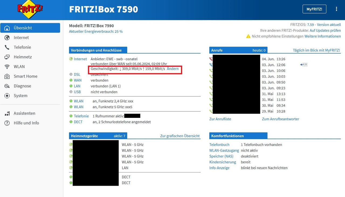The image size is (345, 197).
Task: Click the Verbindungen und Anschlüsse header
Action: pos(98,50)
